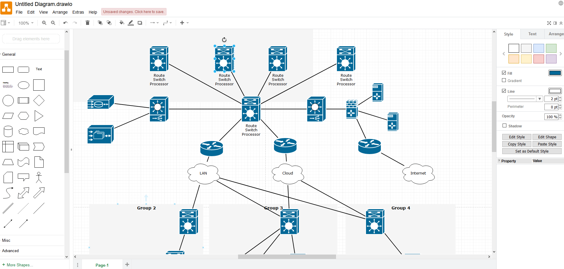Screen dimensions: 564x269
Task: Enable the Gradient checkbox
Action: pos(504,80)
